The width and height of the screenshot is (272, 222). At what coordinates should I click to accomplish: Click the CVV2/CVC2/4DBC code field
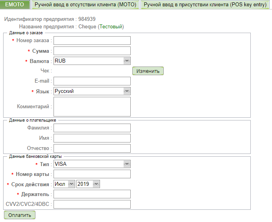coord(92,204)
